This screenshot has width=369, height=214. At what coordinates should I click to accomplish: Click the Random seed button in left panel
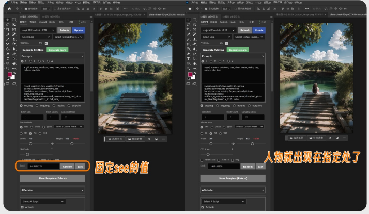[67, 166]
